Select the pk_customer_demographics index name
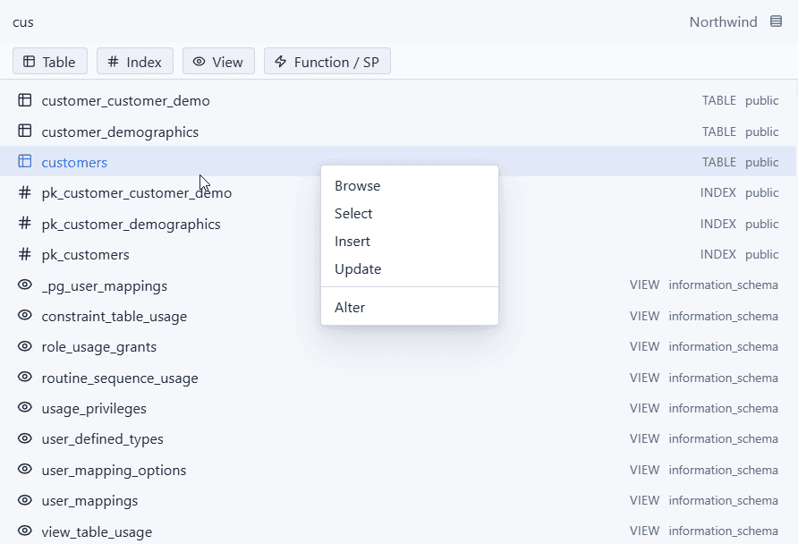Viewport: 798px width, 544px height. (x=131, y=224)
